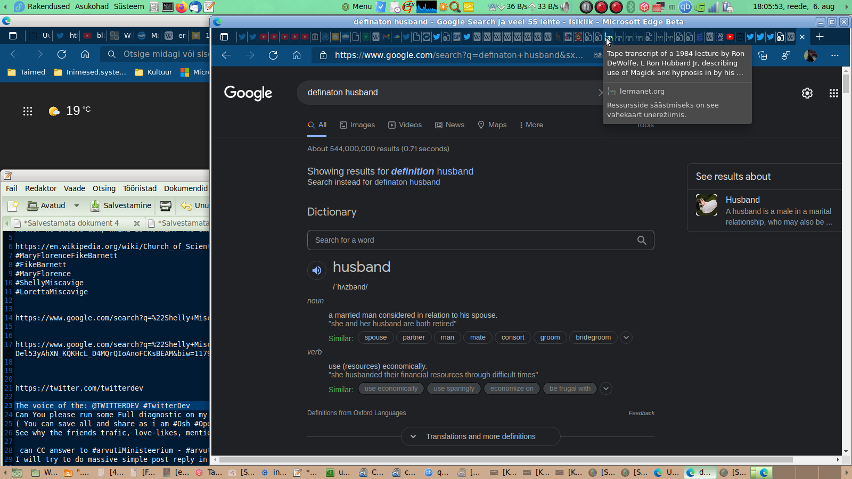Launch the terminal from the top panel

(x=167, y=7)
